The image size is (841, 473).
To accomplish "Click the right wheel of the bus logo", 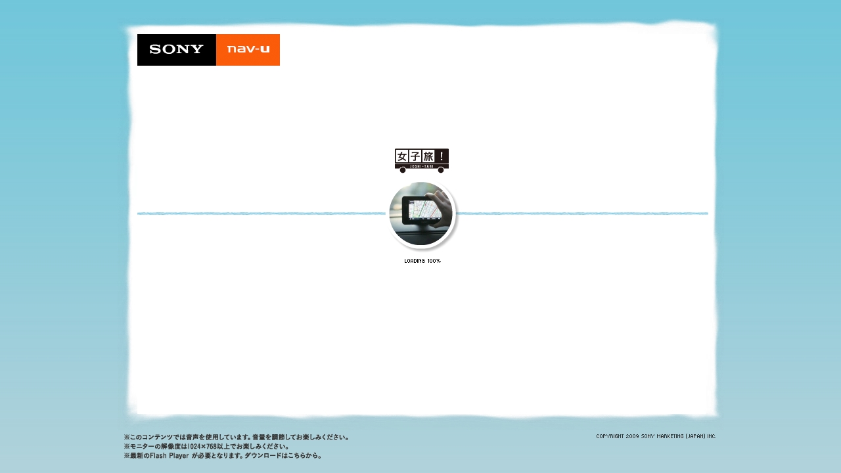I will tap(441, 170).
